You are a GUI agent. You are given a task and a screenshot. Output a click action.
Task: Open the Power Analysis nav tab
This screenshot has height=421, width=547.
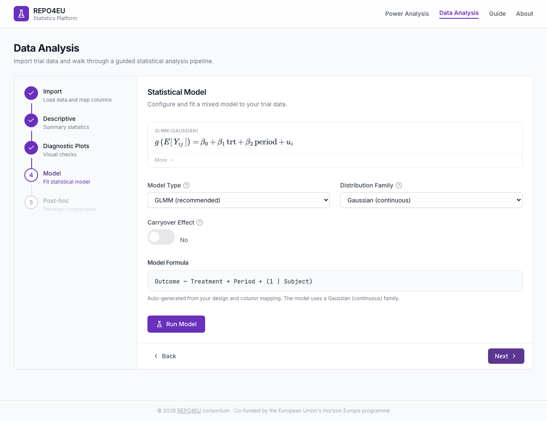click(407, 14)
